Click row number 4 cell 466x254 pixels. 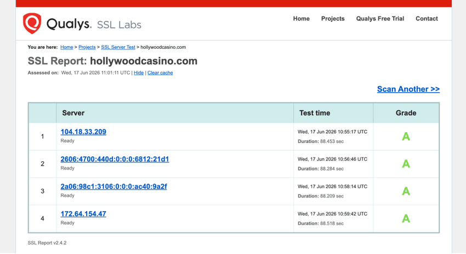[x=43, y=218]
